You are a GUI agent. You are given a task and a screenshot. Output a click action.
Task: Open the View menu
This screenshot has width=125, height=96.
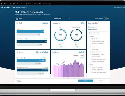[18, 4]
